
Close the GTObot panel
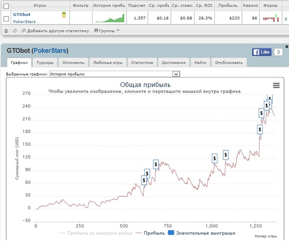(x=287, y=47)
